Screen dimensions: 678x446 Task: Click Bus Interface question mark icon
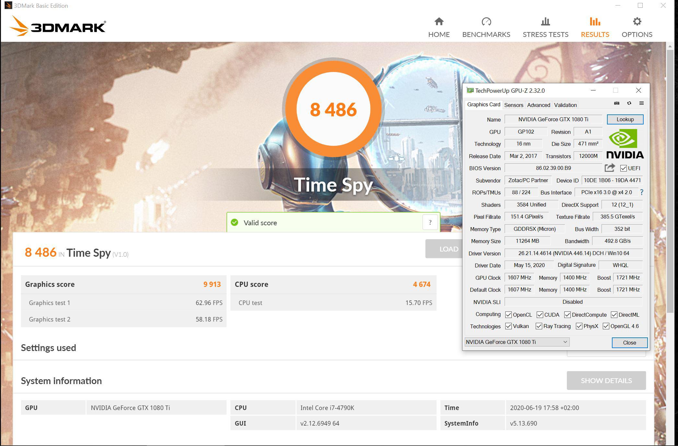[x=642, y=193]
